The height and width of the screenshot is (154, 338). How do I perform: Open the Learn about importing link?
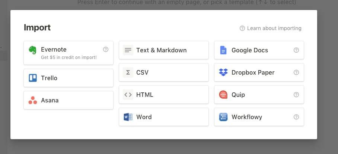[271, 28]
